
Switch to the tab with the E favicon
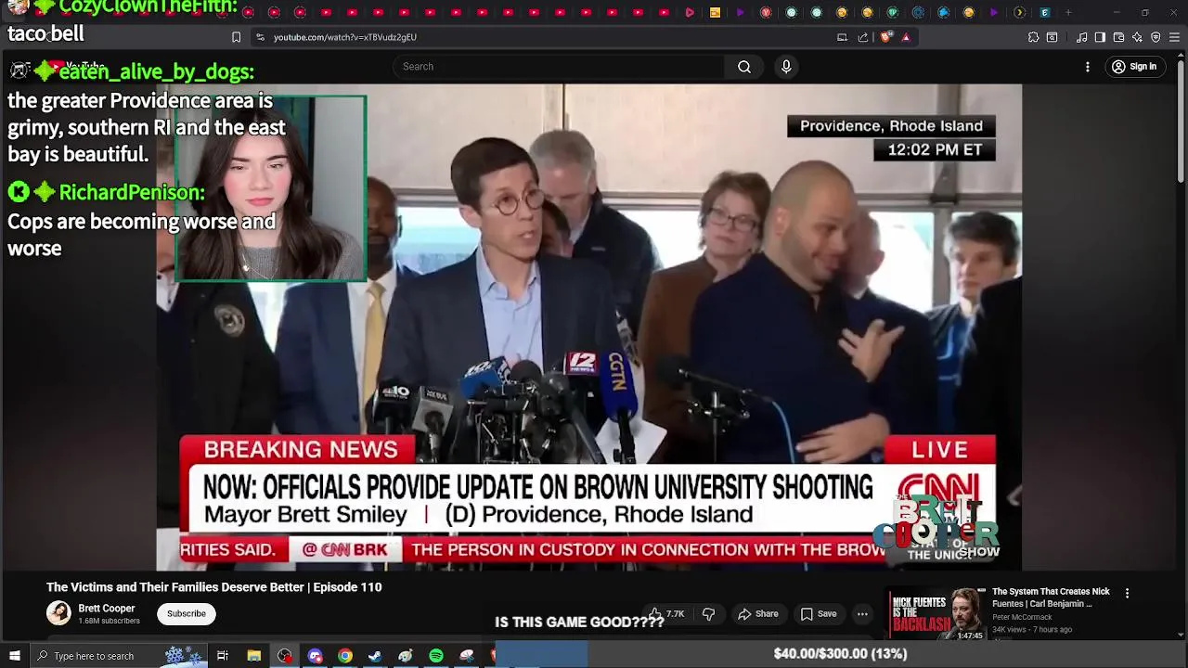pyautogui.click(x=1044, y=13)
